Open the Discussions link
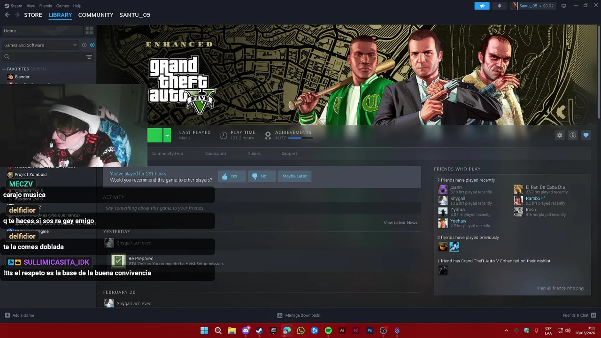This screenshot has width=601, height=338. tap(215, 154)
